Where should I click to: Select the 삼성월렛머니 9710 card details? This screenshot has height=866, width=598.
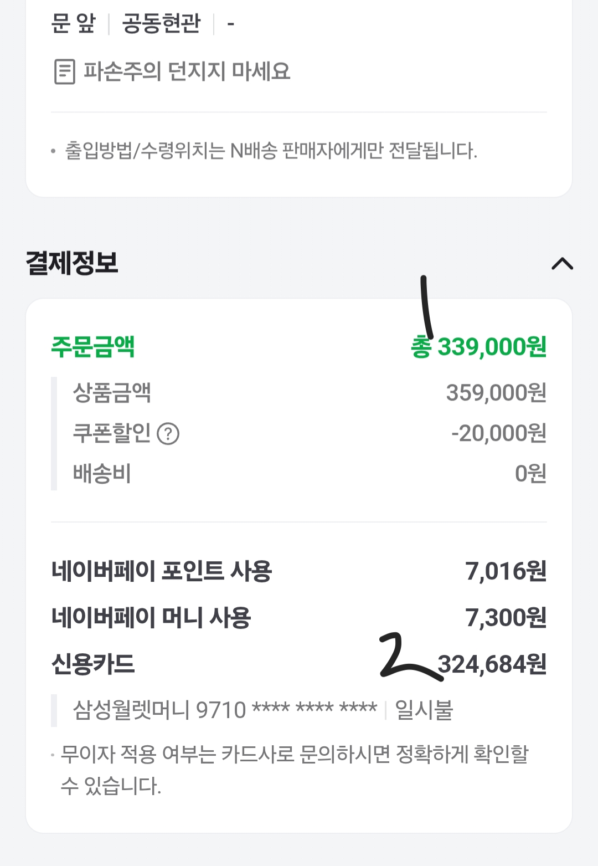point(225,710)
